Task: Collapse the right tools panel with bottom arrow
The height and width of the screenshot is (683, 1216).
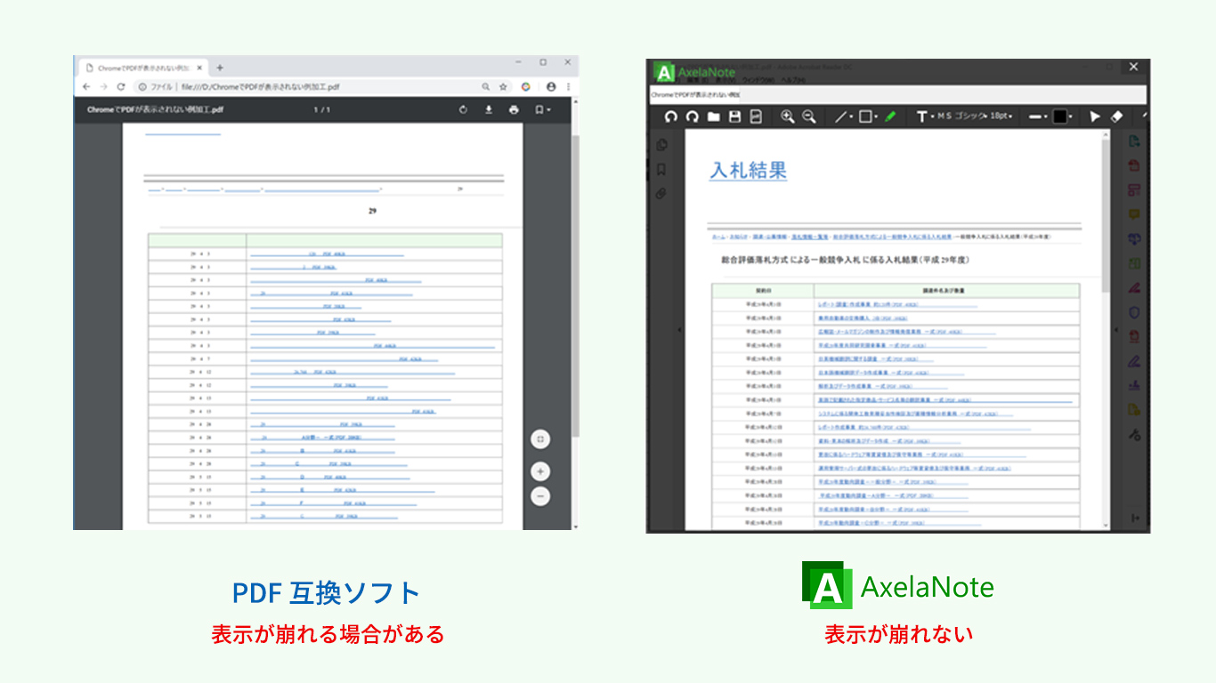Action: (x=1136, y=518)
